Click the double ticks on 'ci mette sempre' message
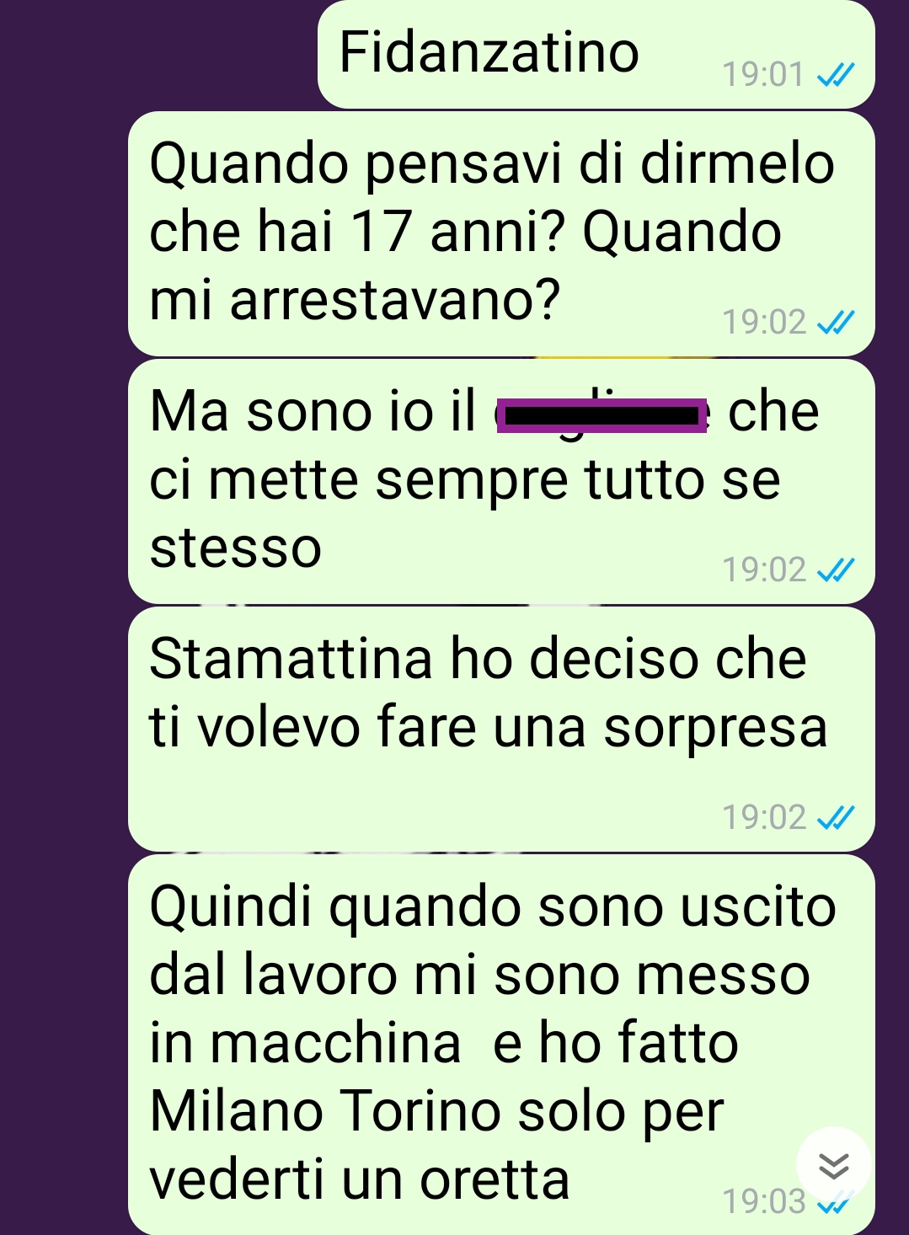Image resolution: width=909 pixels, height=1235 pixels. point(836,569)
